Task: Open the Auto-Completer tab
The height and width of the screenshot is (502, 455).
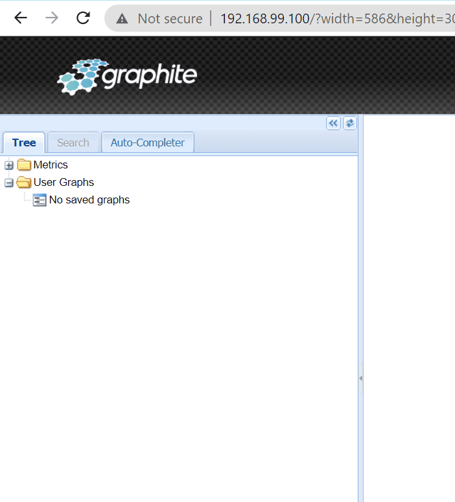Action: coord(147,143)
